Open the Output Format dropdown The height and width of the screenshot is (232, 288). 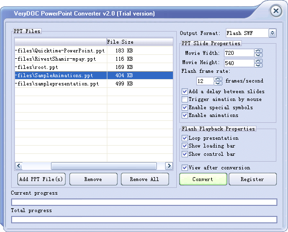[x=272, y=33]
